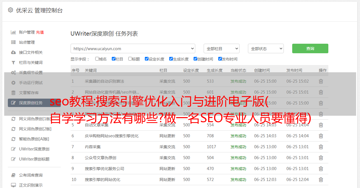360x188 pixels.
Task: Click the UWriter原创标题 edit icon
Action: click(x=13, y=159)
